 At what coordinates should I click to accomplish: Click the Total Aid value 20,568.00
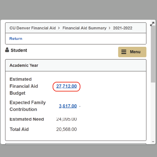tap(67, 129)
